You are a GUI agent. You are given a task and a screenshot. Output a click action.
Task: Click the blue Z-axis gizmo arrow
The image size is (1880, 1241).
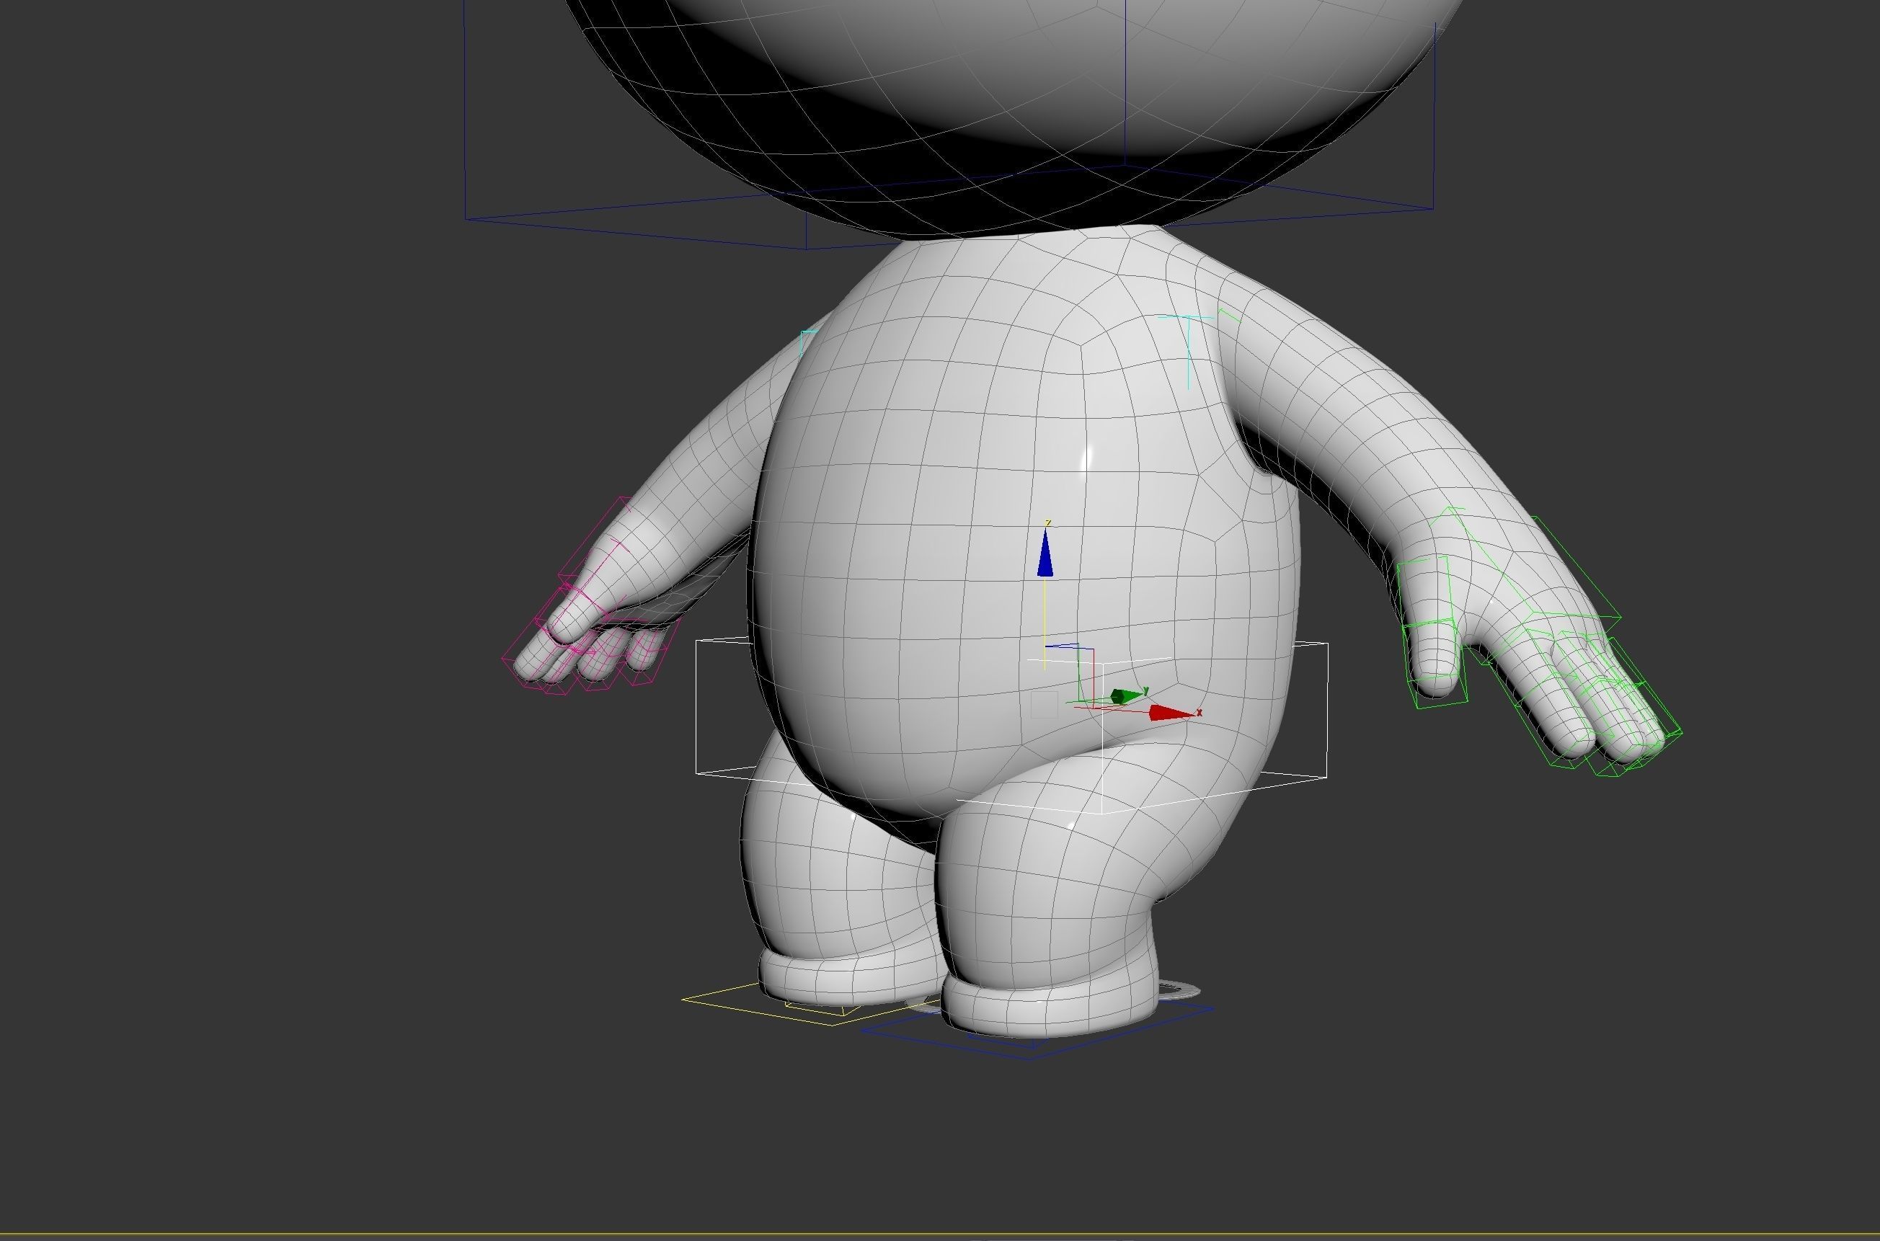1045,553
